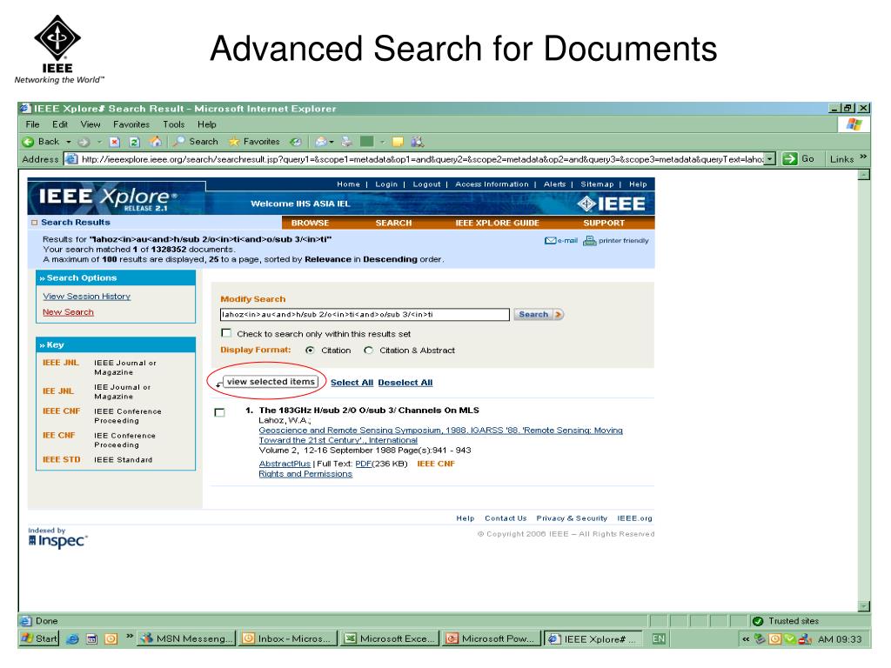The height and width of the screenshot is (668, 891).
Task: Click the Stop loading icon
Action: pos(114,142)
